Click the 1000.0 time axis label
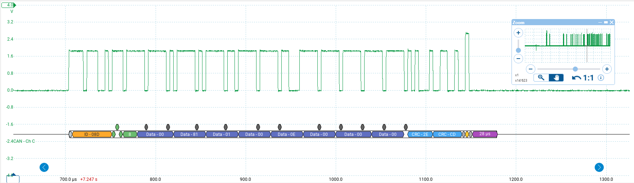The width and height of the screenshot is (634, 183). pyautogui.click(x=336, y=179)
